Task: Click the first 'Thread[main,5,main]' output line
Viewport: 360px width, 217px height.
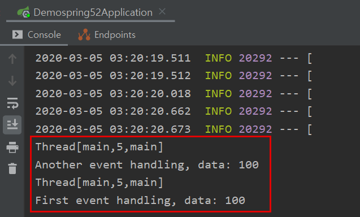Action: 99,147
